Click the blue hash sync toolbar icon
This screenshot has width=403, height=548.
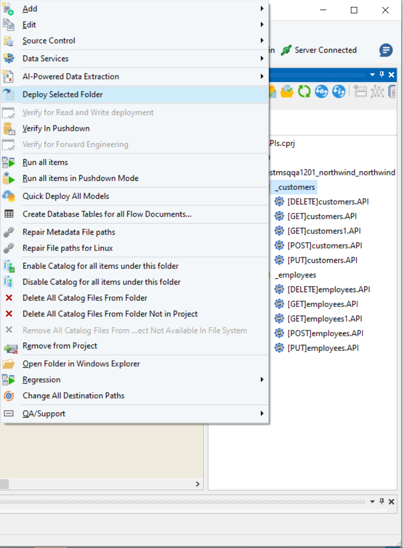pyautogui.click(x=321, y=92)
